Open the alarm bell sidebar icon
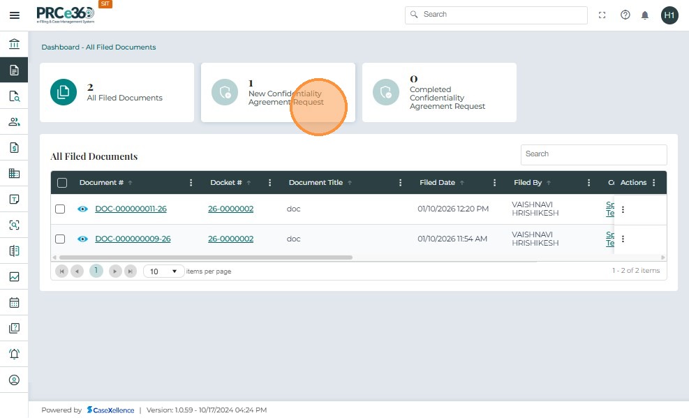Viewport: 689px width, 418px height. [14, 354]
